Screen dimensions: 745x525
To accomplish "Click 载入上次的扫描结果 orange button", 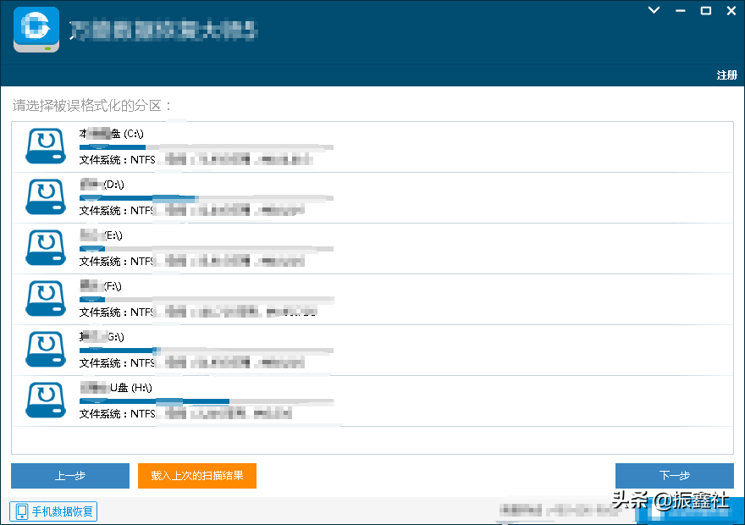I will pyautogui.click(x=197, y=476).
